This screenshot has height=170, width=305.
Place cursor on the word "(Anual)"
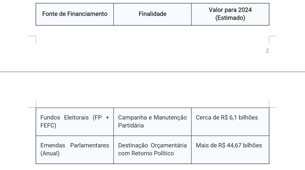coord(50,153)
